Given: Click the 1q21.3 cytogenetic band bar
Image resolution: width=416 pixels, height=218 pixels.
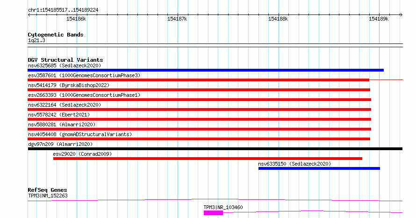Looking at the screenshot, I should (x=215, y=45).
